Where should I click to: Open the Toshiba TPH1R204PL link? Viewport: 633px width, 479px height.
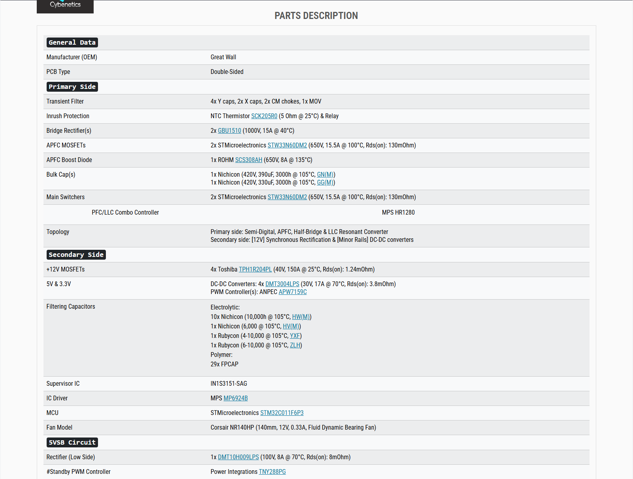pyautogui.click(x=255, y=270)
